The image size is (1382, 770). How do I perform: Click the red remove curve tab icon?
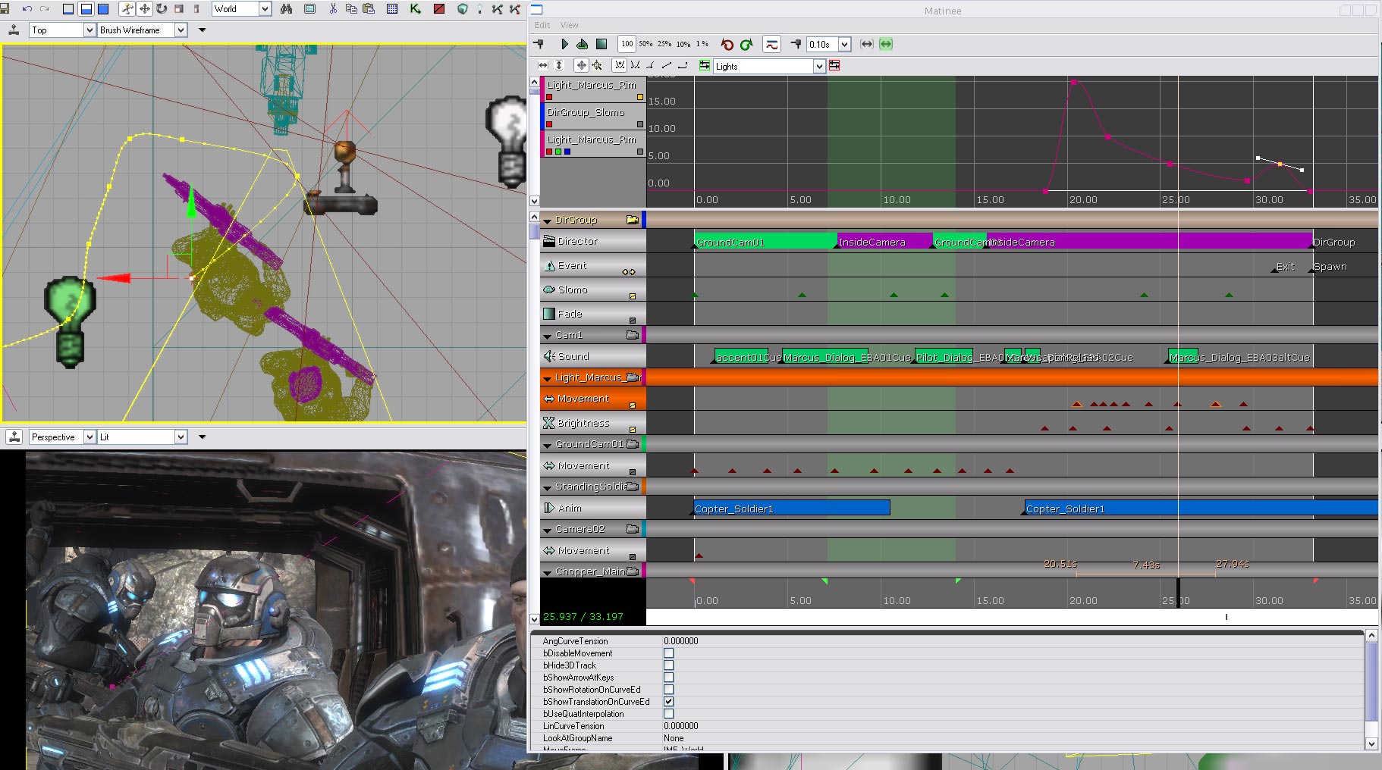pos(835,66)
